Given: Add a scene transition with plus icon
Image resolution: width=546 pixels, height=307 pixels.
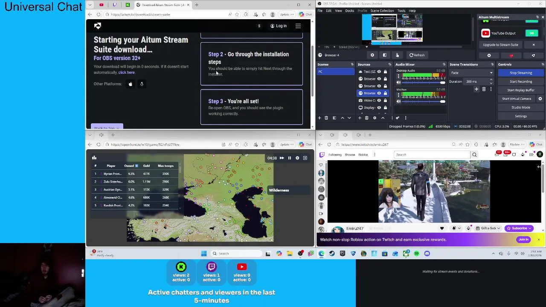Looking at the screenshot, I should coord(476,89).
